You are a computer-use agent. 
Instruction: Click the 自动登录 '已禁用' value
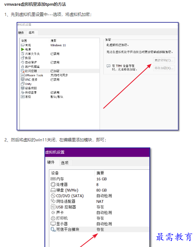click(55, 92)
